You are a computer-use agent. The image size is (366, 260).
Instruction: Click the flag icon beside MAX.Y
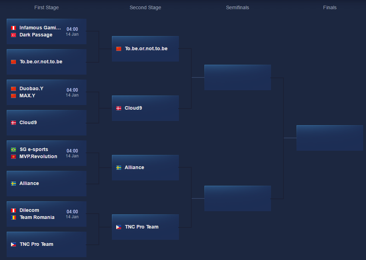pyautogui.click(x=13, y=96)
